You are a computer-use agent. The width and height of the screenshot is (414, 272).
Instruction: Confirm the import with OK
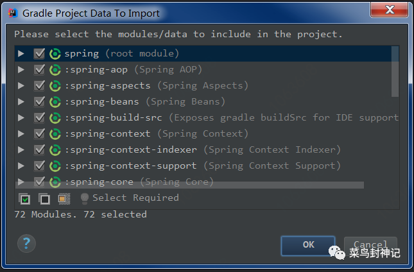(x=308, y=245)
